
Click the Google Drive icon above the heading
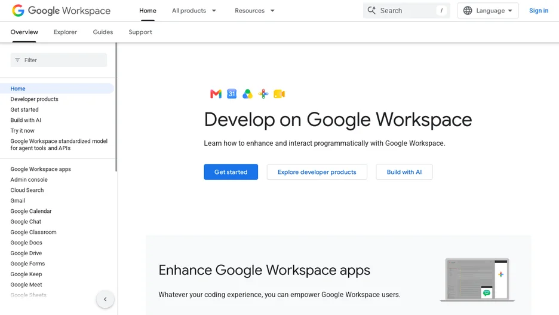[247, 94]
